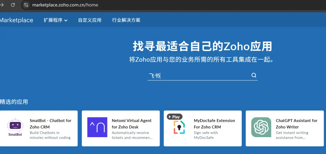Click the 精选的应用 section heading
This screenshot has width=326, height=154.
14,102
